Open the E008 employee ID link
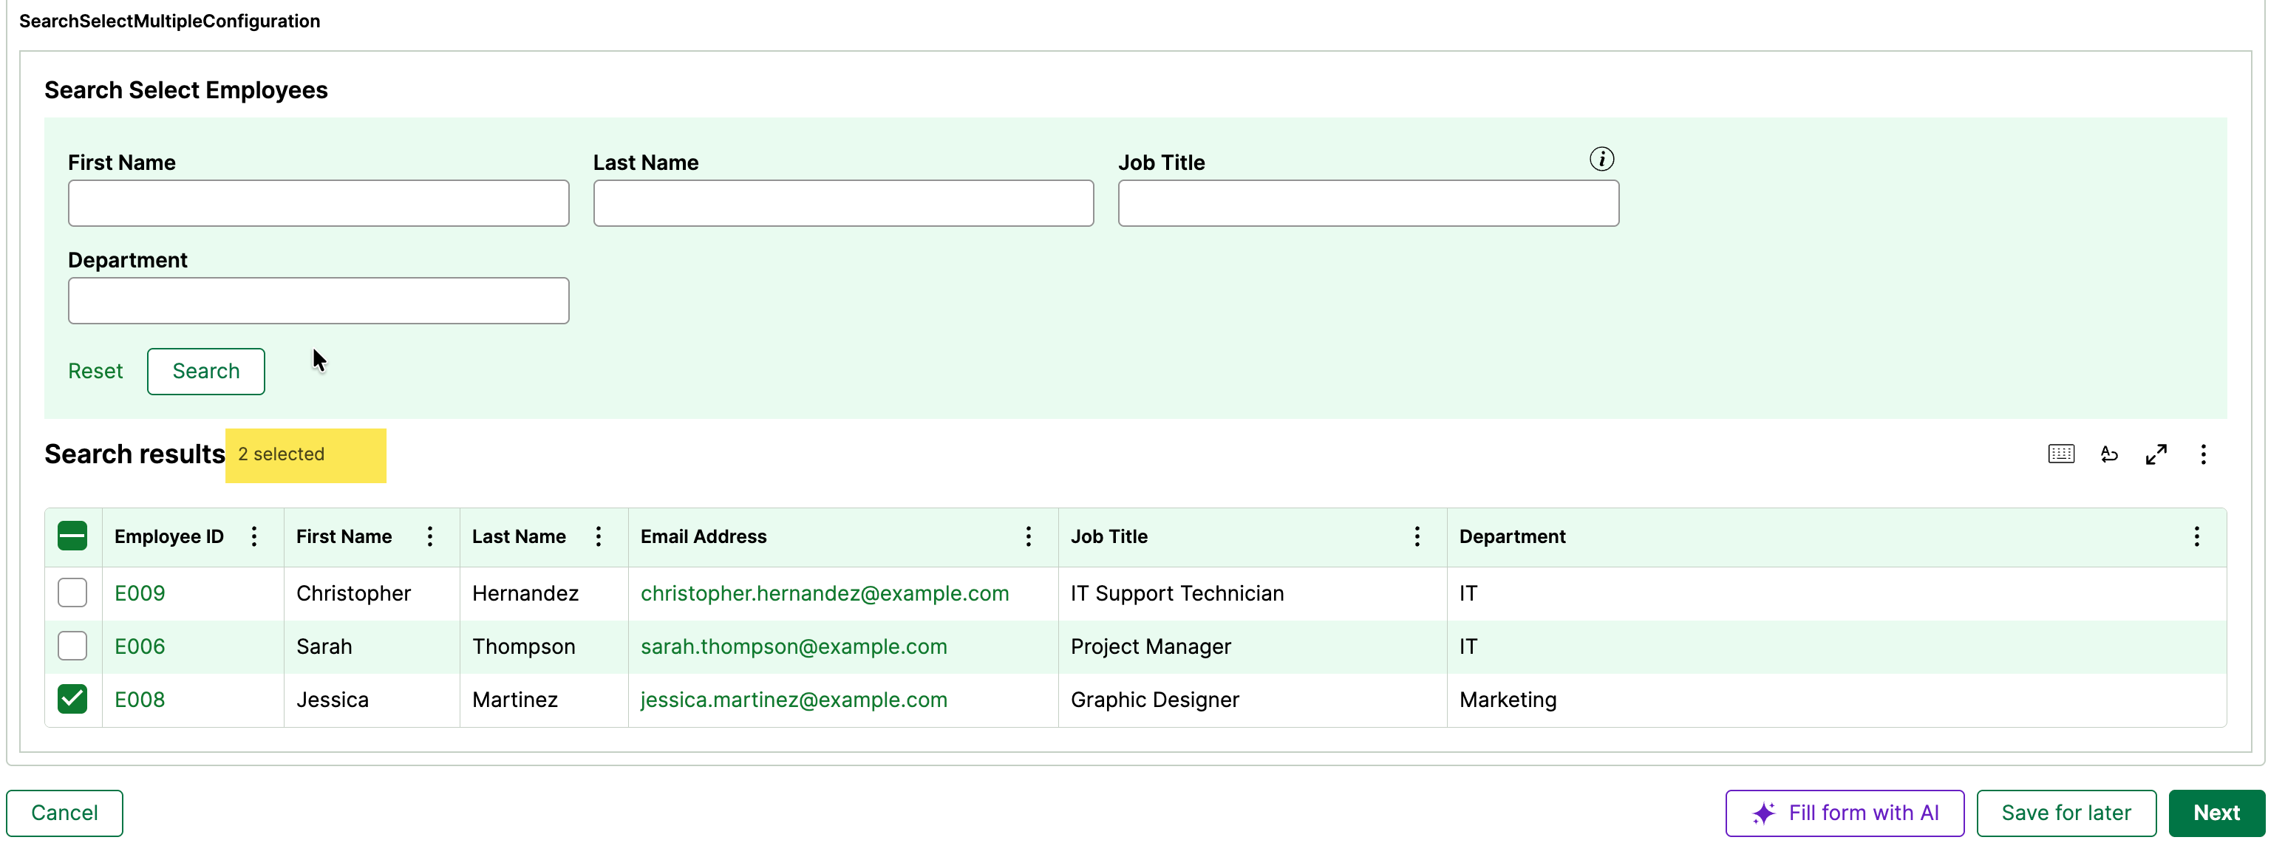This screenshot has height=857, width=2285. [139, 700]
